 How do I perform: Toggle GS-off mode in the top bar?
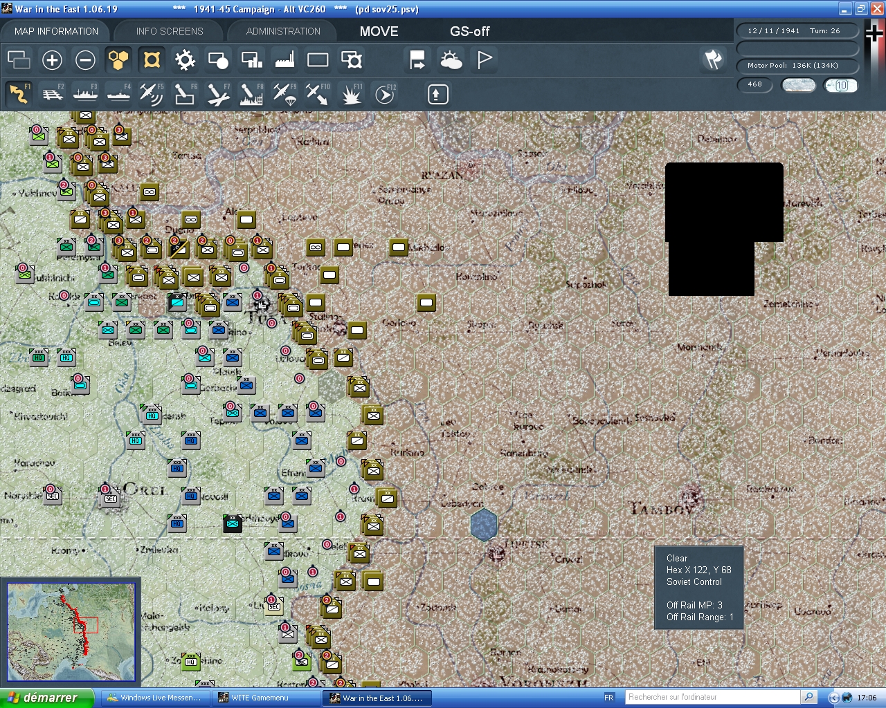pyautogui.click(x=469, y=31)
